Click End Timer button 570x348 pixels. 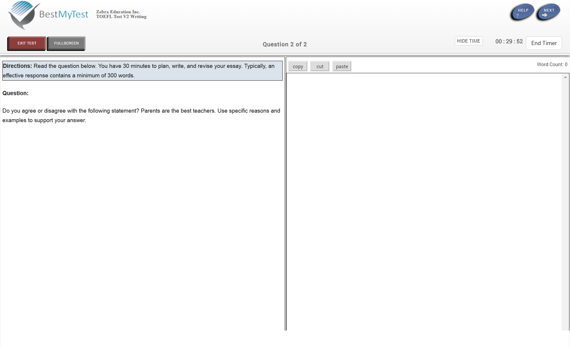point(544,43)
